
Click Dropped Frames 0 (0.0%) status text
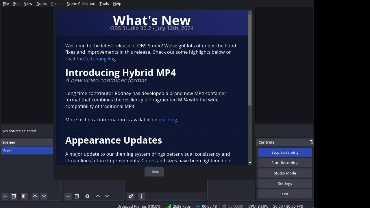point(139,206)
